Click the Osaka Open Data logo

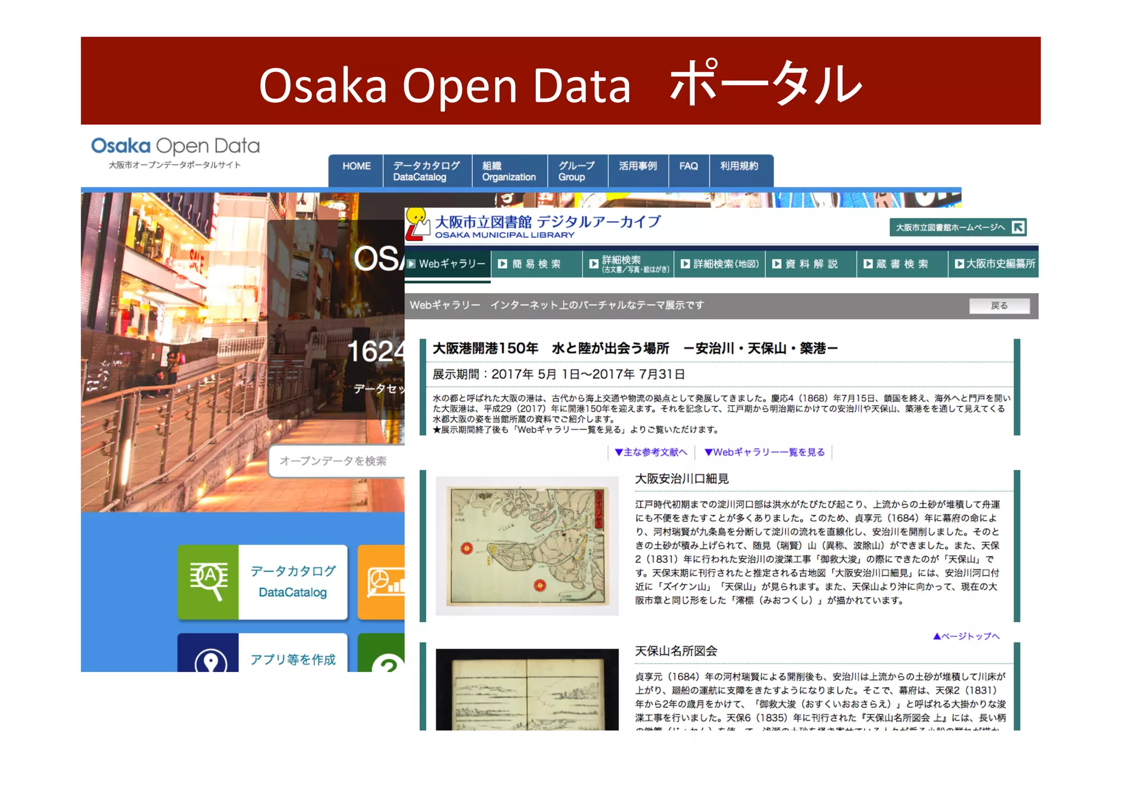tap(175, 146)
